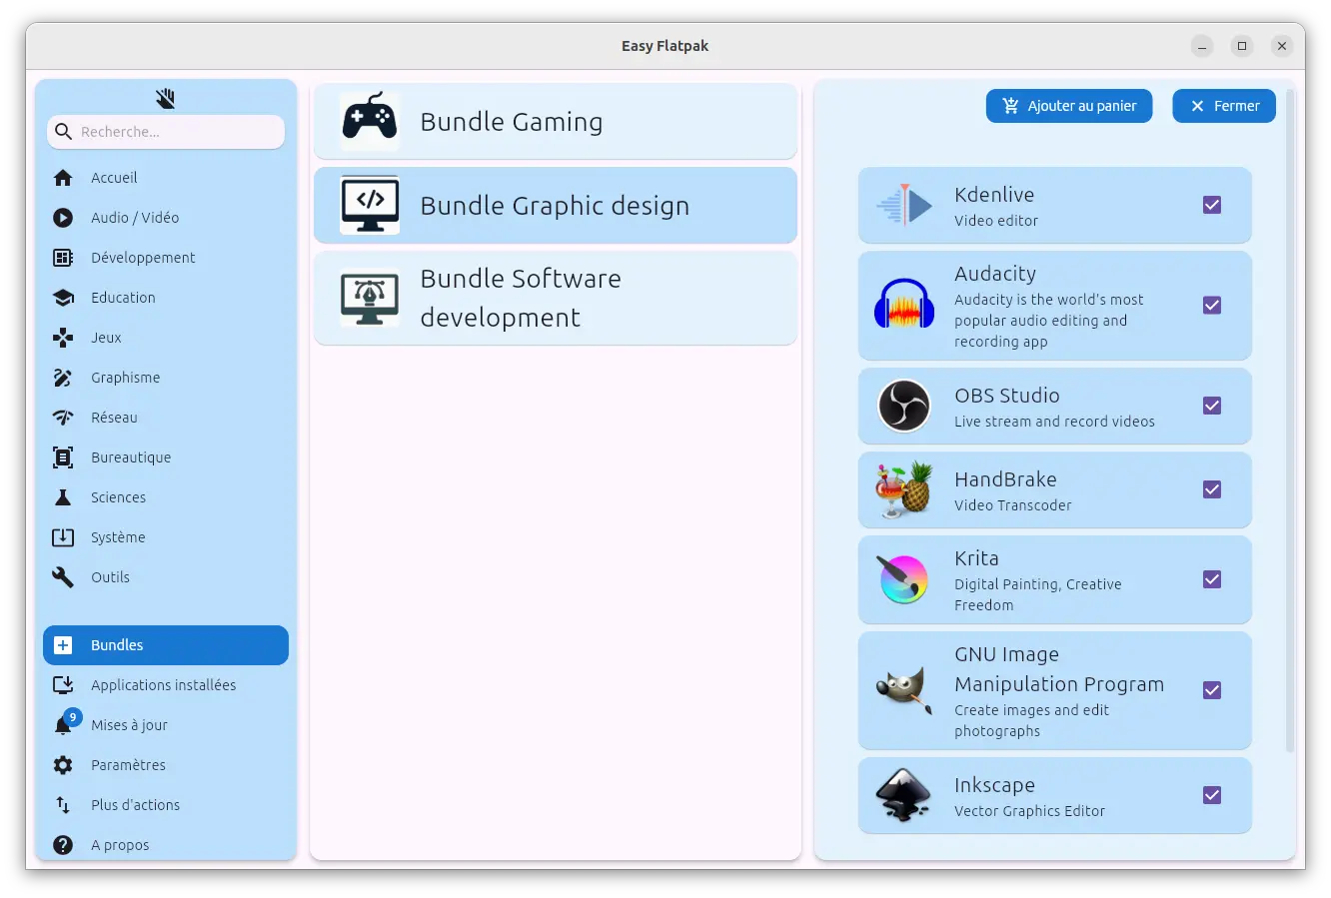Click the Bundle Gaming controller thumbnail

370,122
